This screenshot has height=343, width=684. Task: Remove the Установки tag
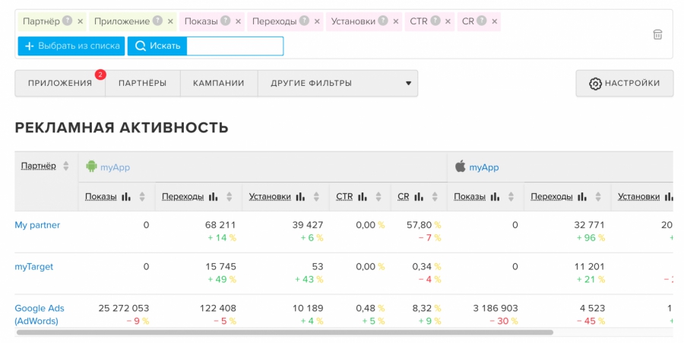396,21
